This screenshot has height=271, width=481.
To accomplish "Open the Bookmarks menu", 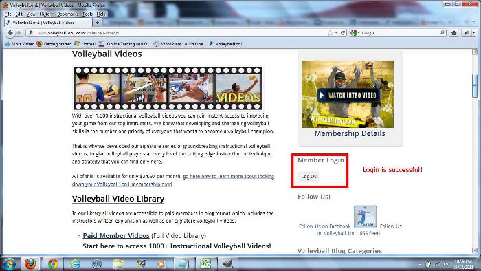I will coord(67,14).
